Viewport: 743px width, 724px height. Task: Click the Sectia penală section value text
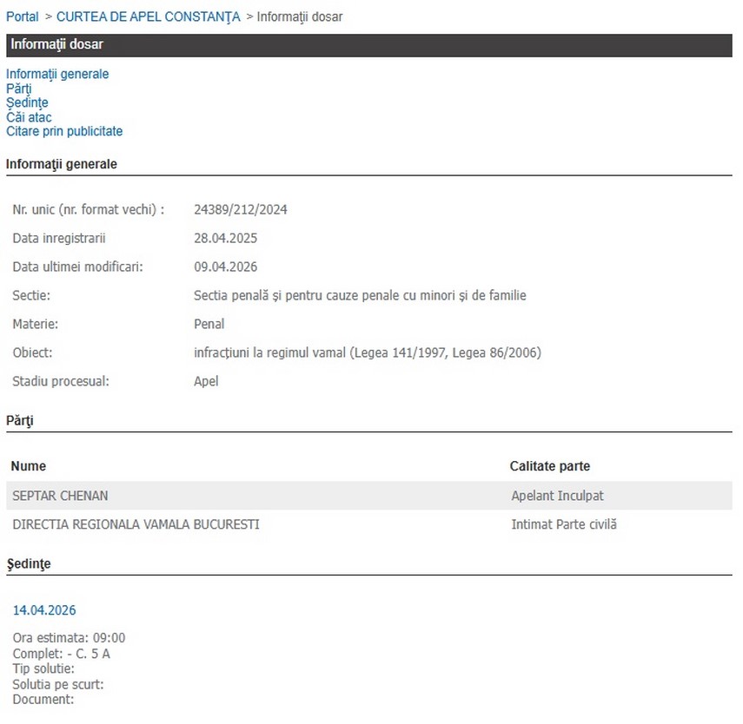[x=360, y=295]
